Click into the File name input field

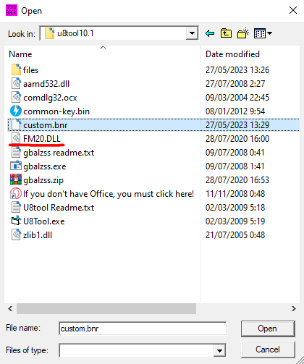[143, 329]
